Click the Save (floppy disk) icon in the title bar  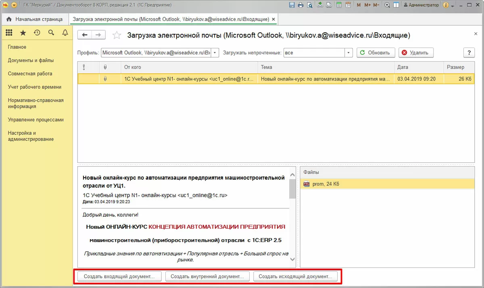pyautogui.click(x=292, y=5)
